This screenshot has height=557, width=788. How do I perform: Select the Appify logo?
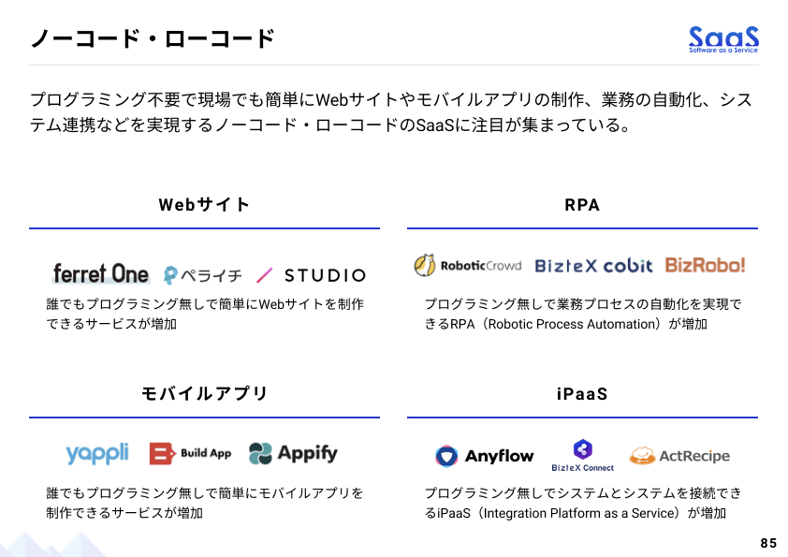pyautogui.click(x=293, y=454)
